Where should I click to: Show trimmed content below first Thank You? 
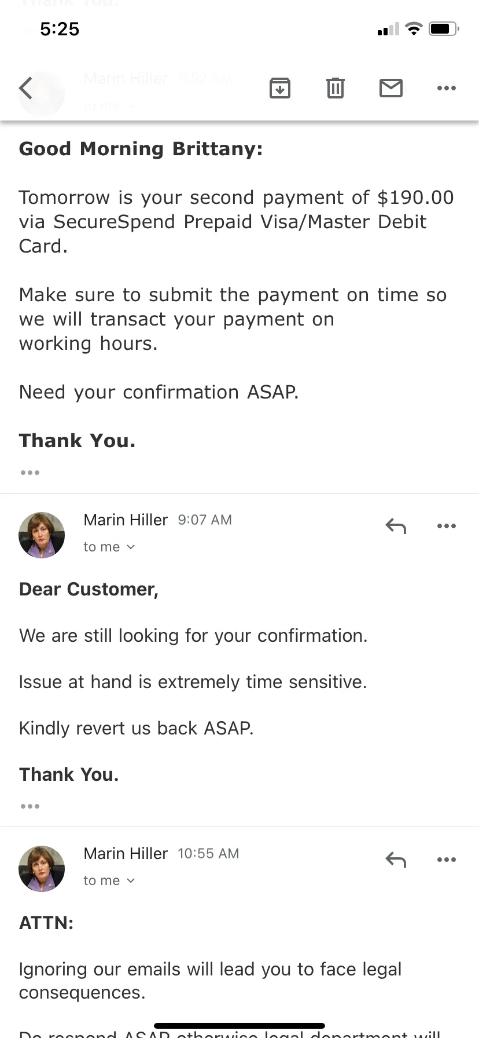point(30,473)
